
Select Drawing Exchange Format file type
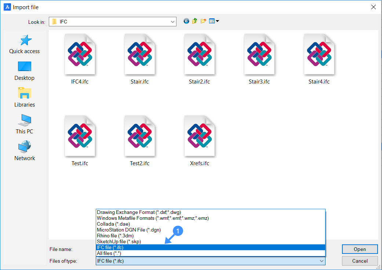coord(139,212)
